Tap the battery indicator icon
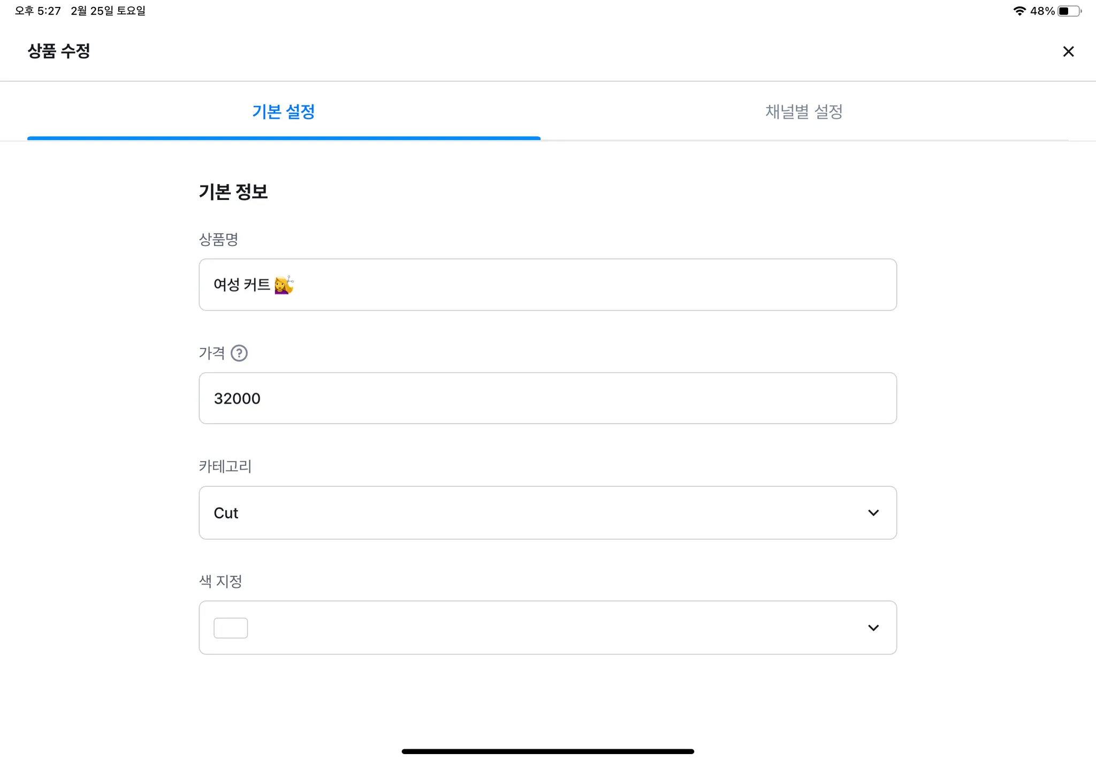Viewport: 1096px width, 761px height. tap(1069, 11)
